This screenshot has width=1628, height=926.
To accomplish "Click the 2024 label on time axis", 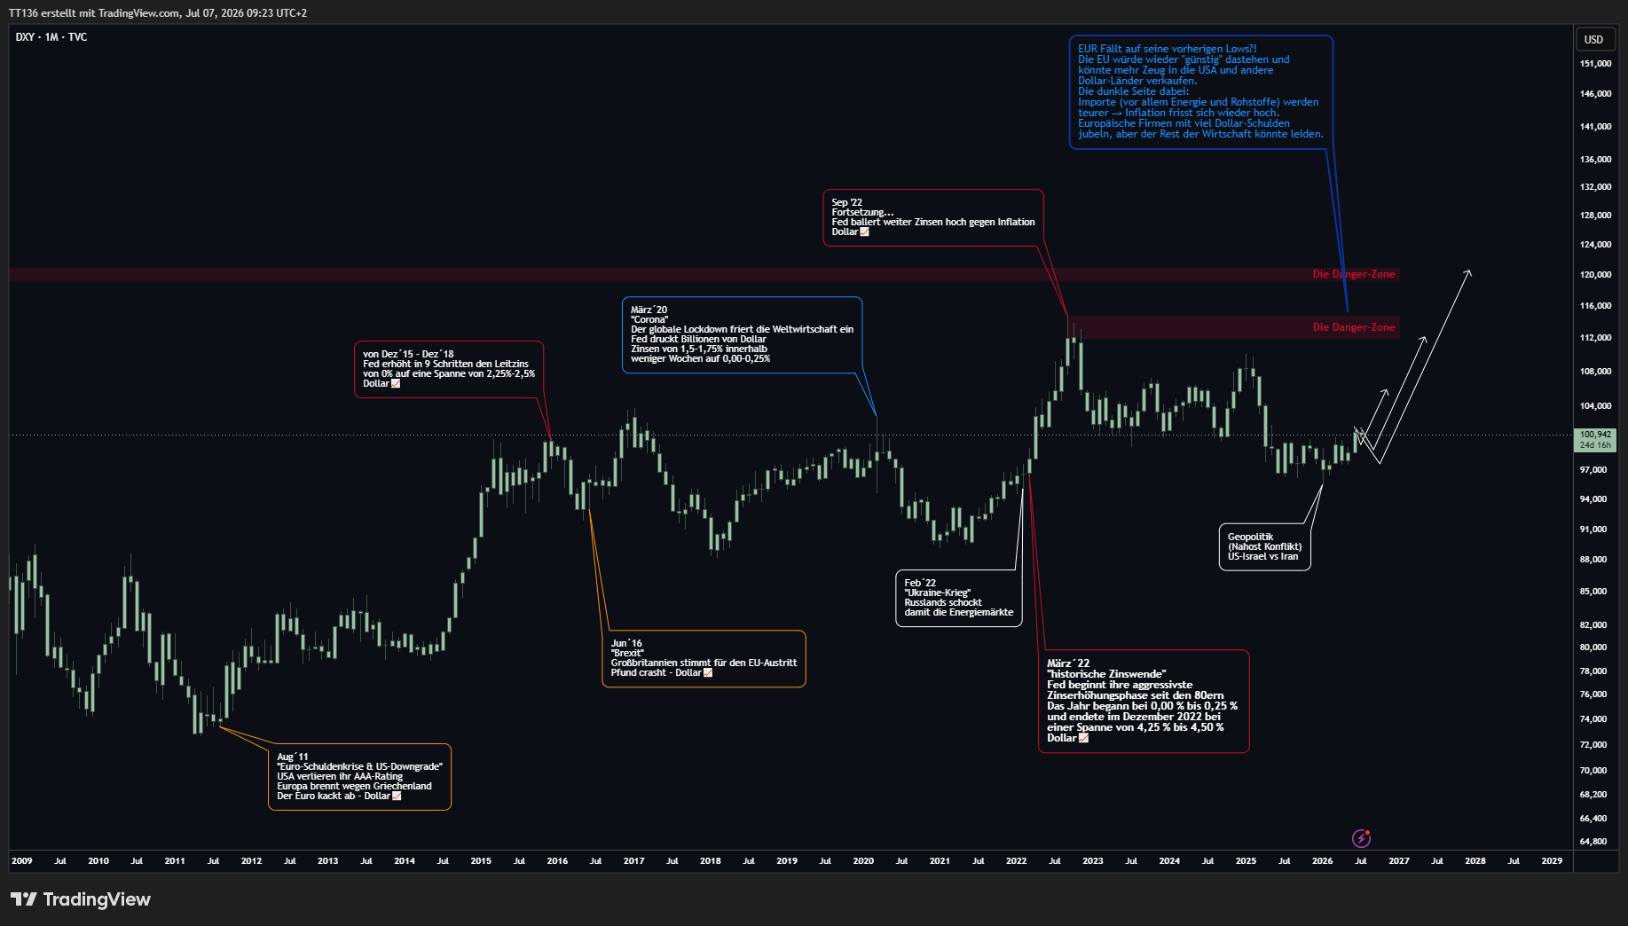I will coord(1169,861).
